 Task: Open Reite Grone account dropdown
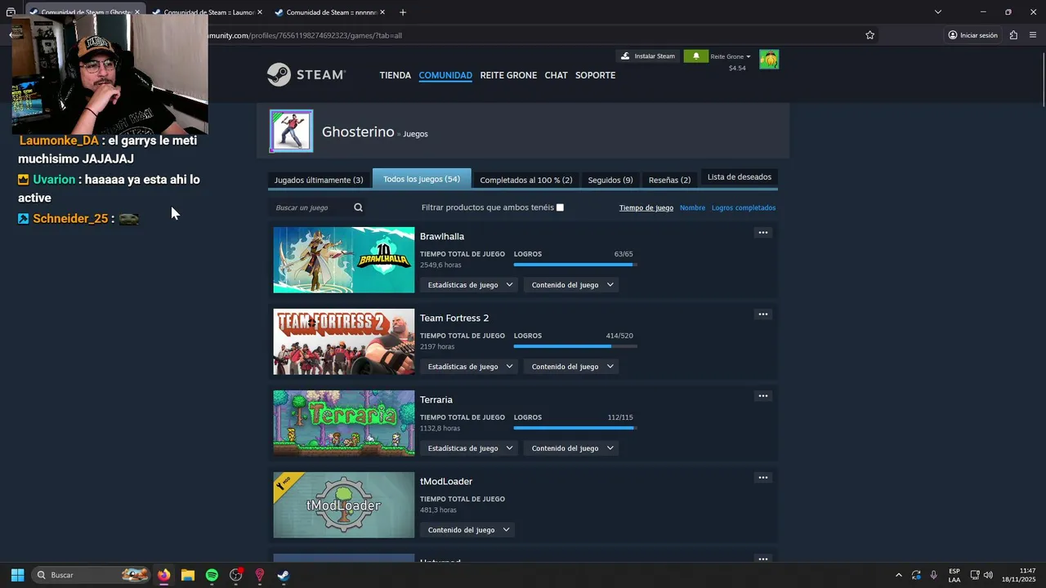[x=731, y=56]
